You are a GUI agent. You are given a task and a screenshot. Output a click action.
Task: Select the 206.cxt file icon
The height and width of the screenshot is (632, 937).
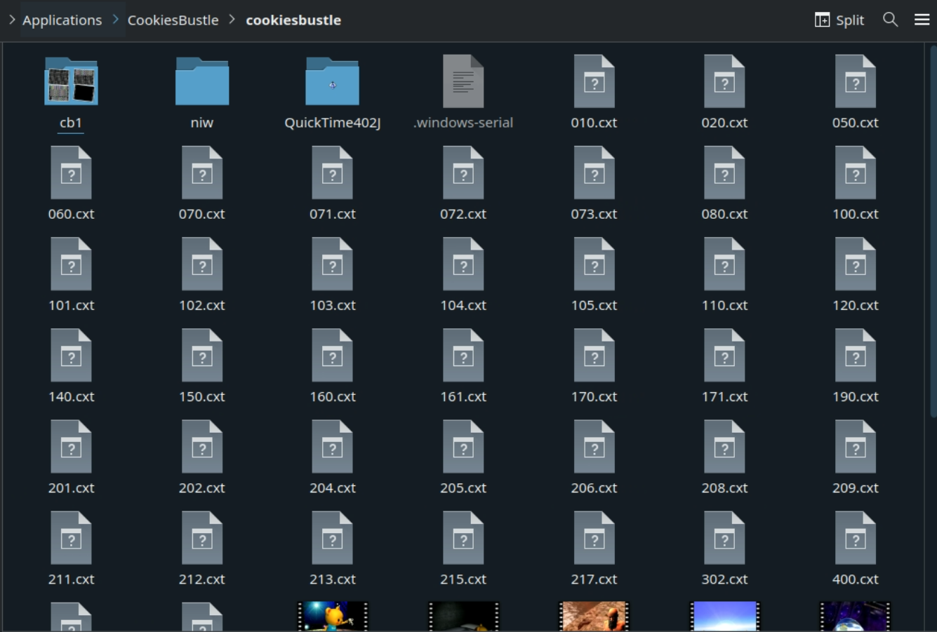point(594,447)
